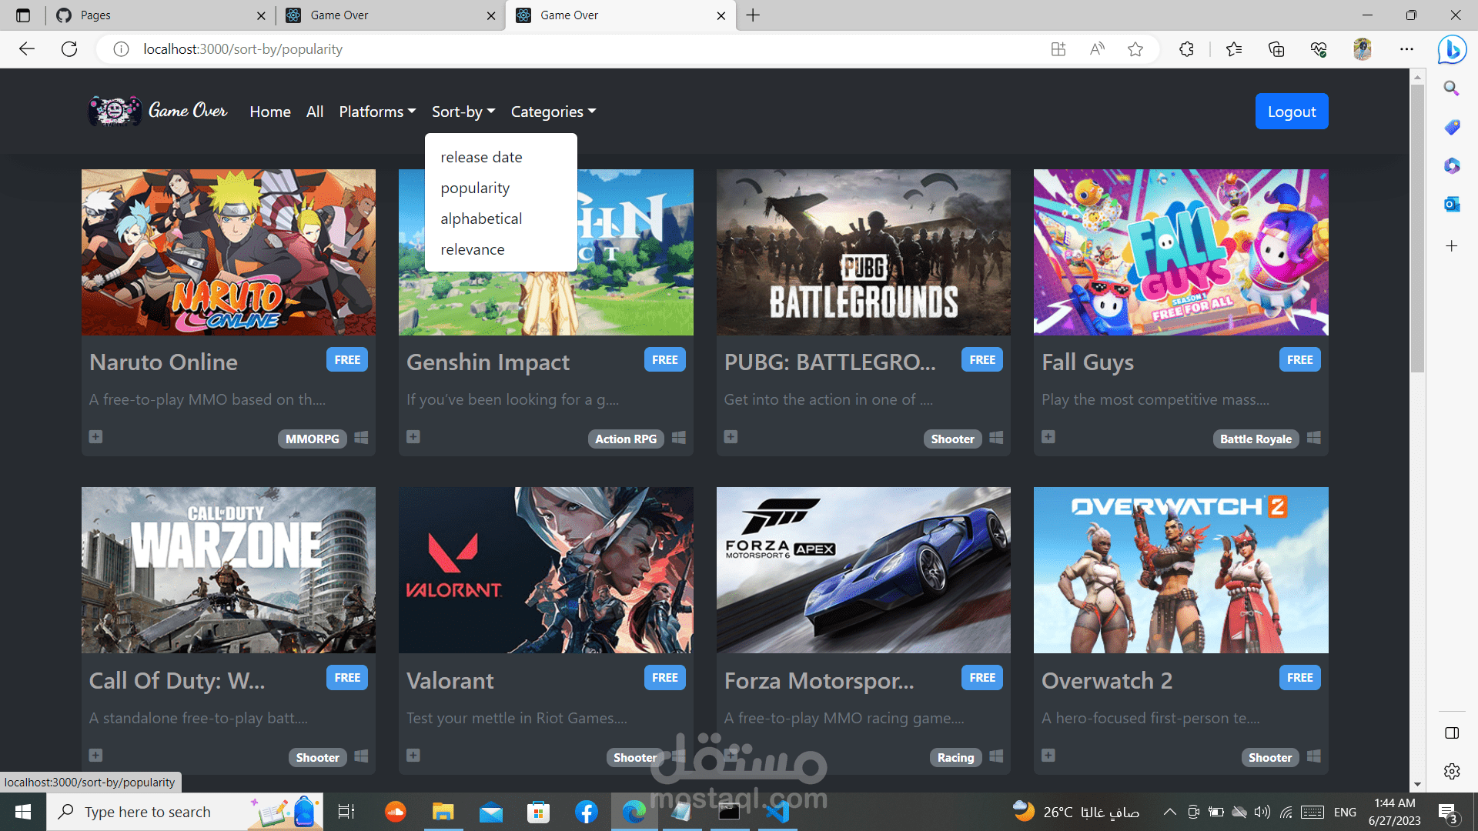The width and height of the screenshot is (1478, 831).
Task: Go to the Home nav link
Action: pyautogui.click(x=270, y=112)
